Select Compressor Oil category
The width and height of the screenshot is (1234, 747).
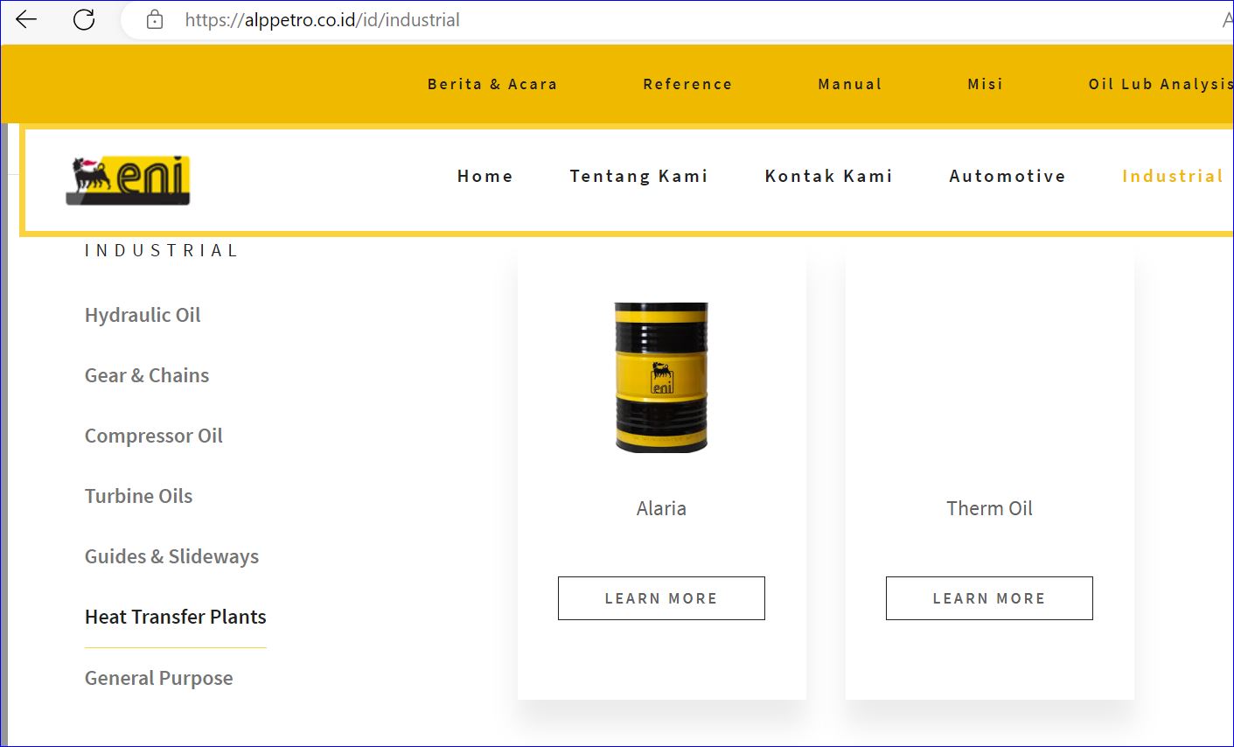click(154, 436)
